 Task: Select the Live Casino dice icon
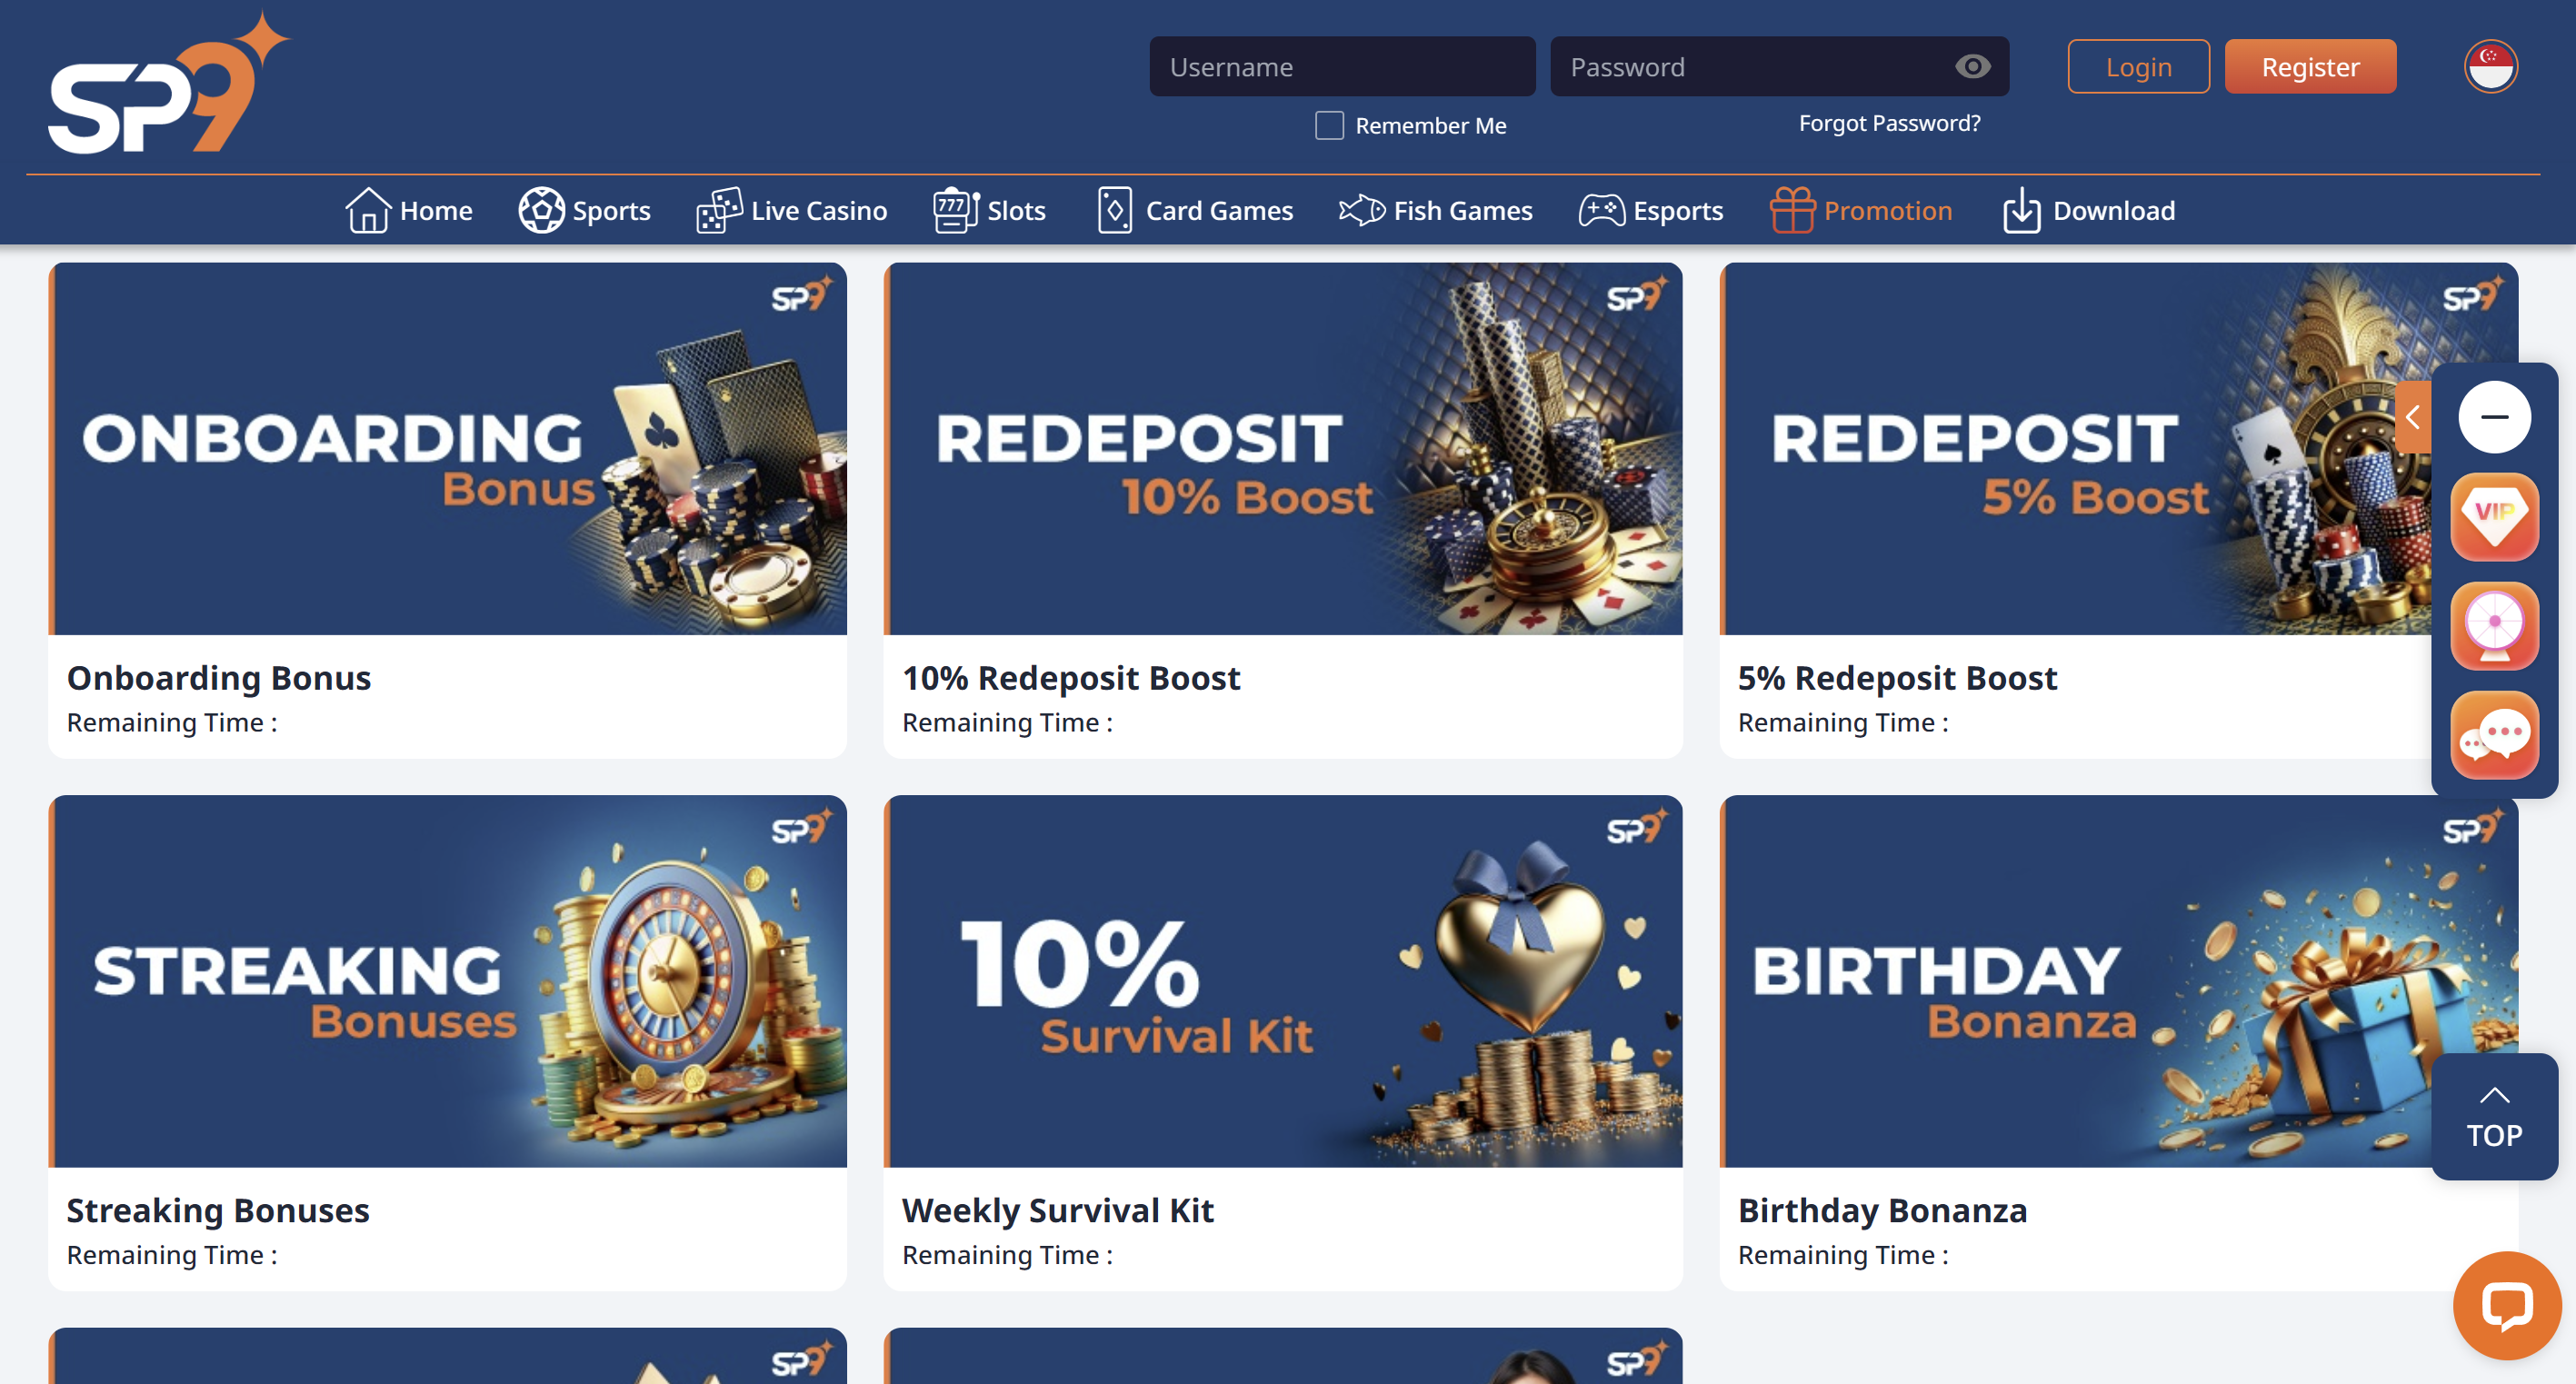tap(718, 210)
